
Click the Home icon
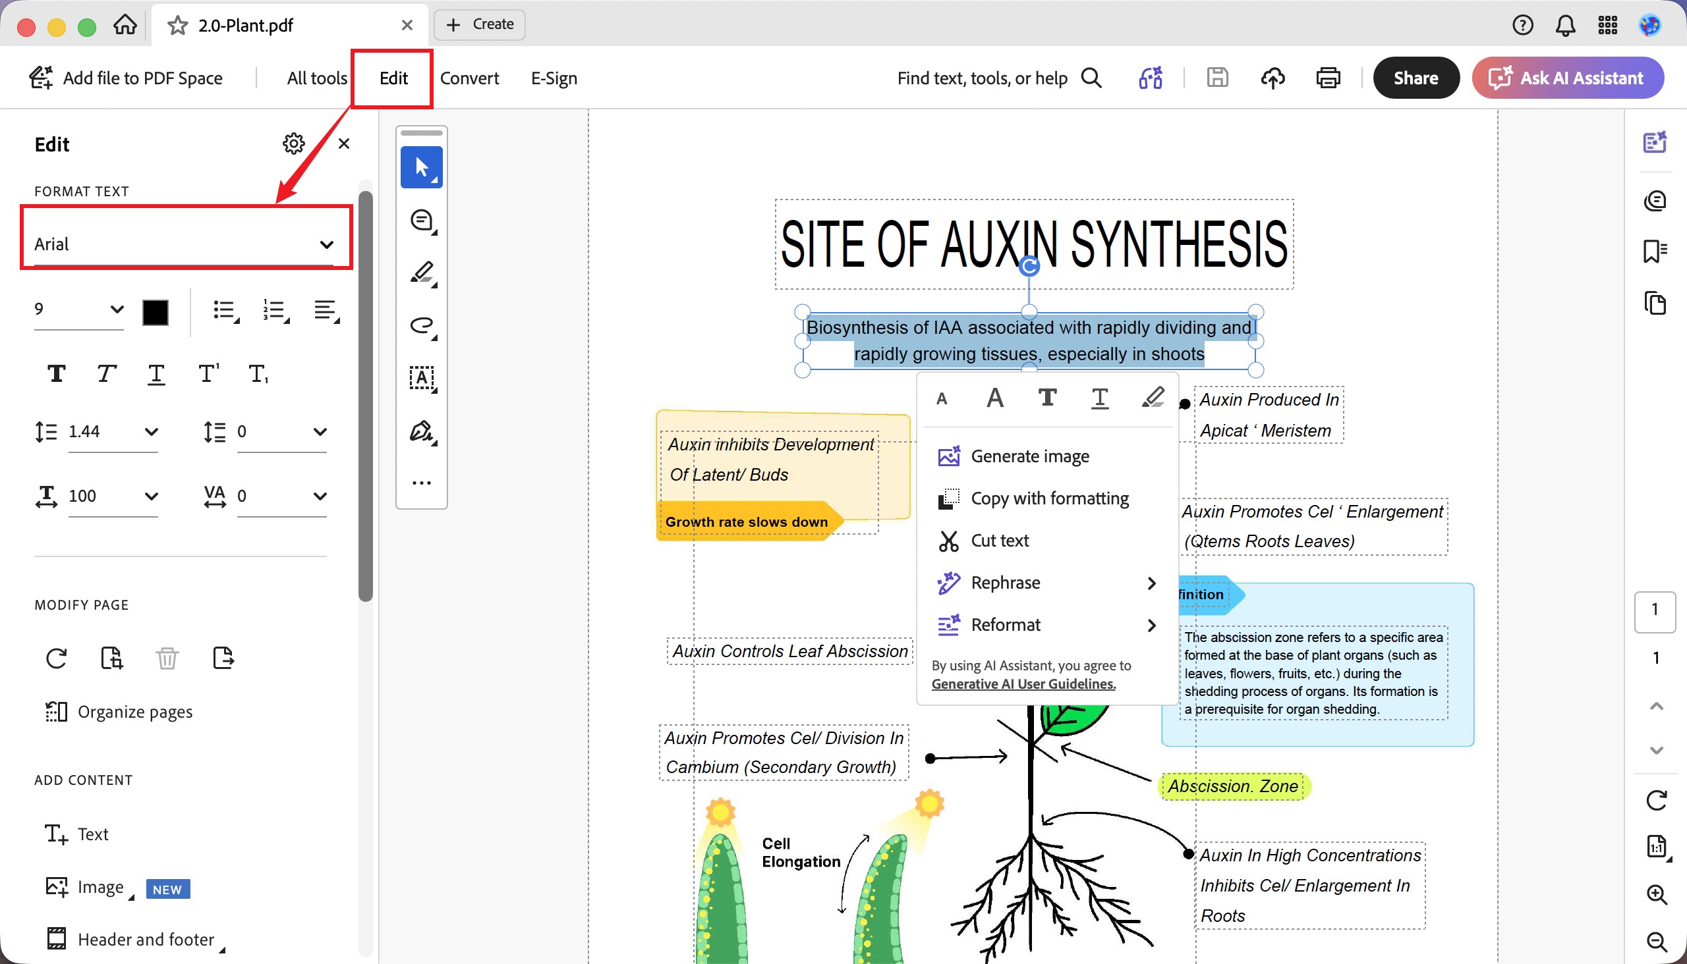tap(125, 25)
